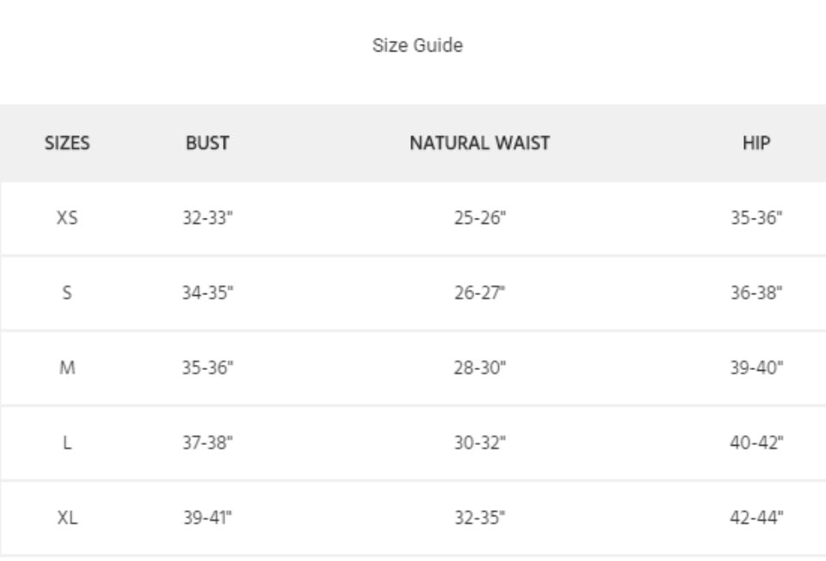Click the Size Guide title
826x561 pixels.
click(x=417, y=46)
